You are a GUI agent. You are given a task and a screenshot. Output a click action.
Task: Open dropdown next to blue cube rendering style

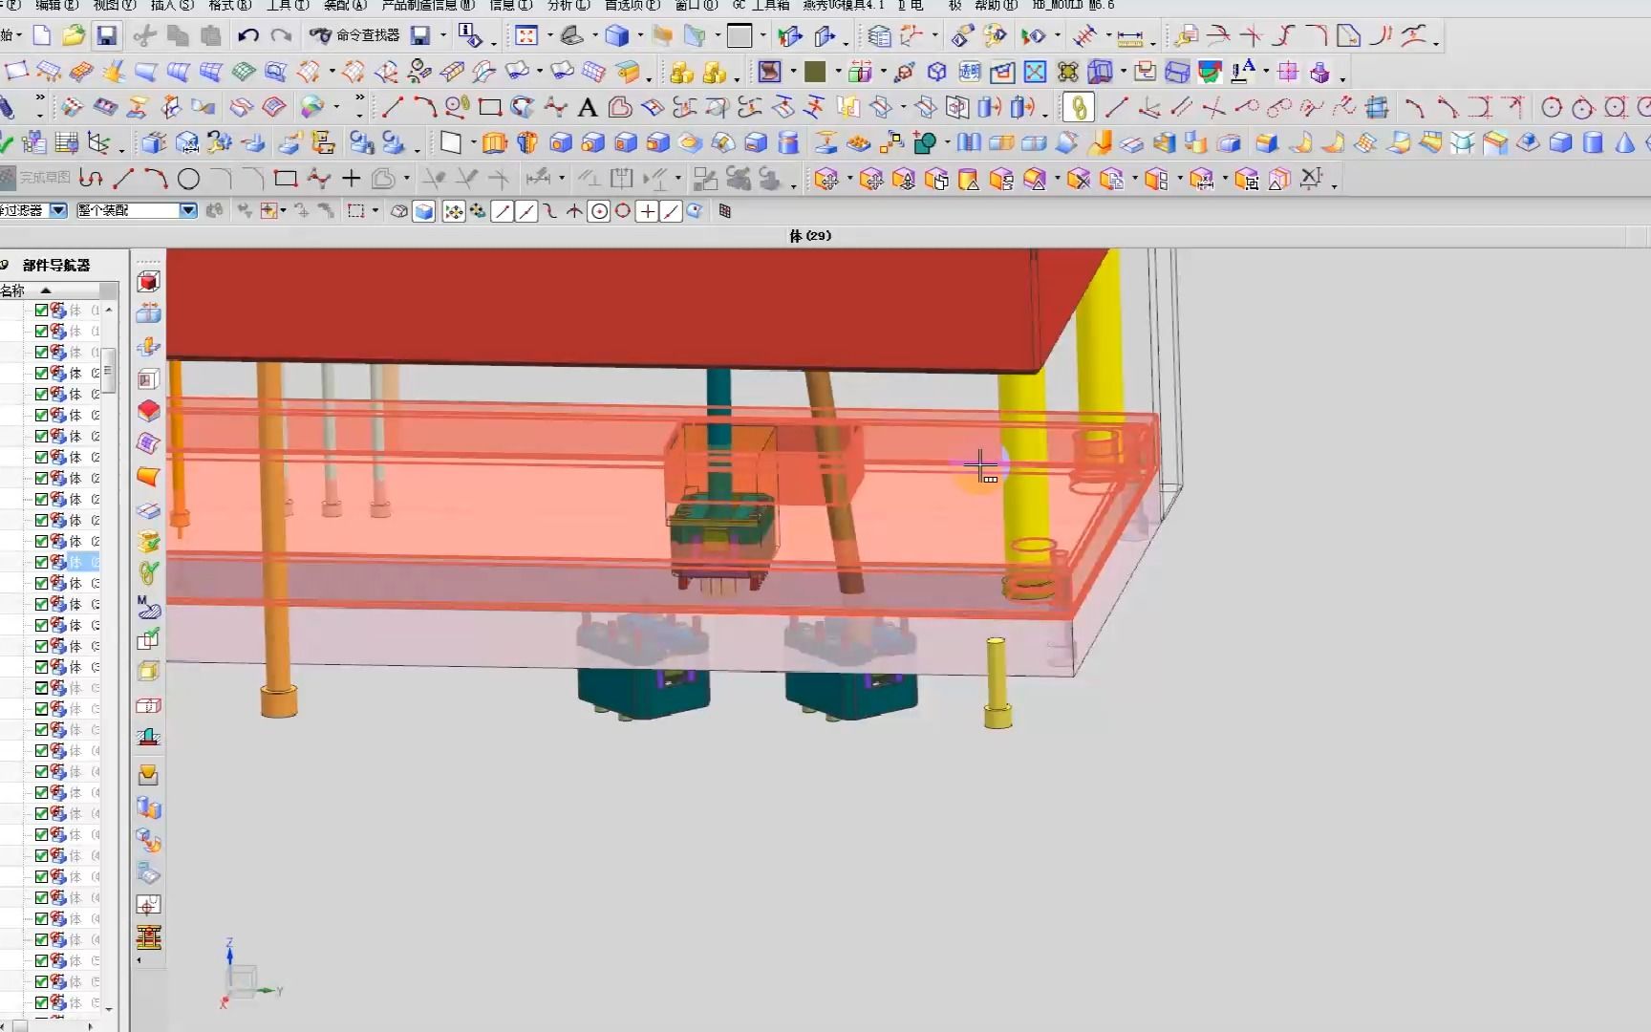639,37
